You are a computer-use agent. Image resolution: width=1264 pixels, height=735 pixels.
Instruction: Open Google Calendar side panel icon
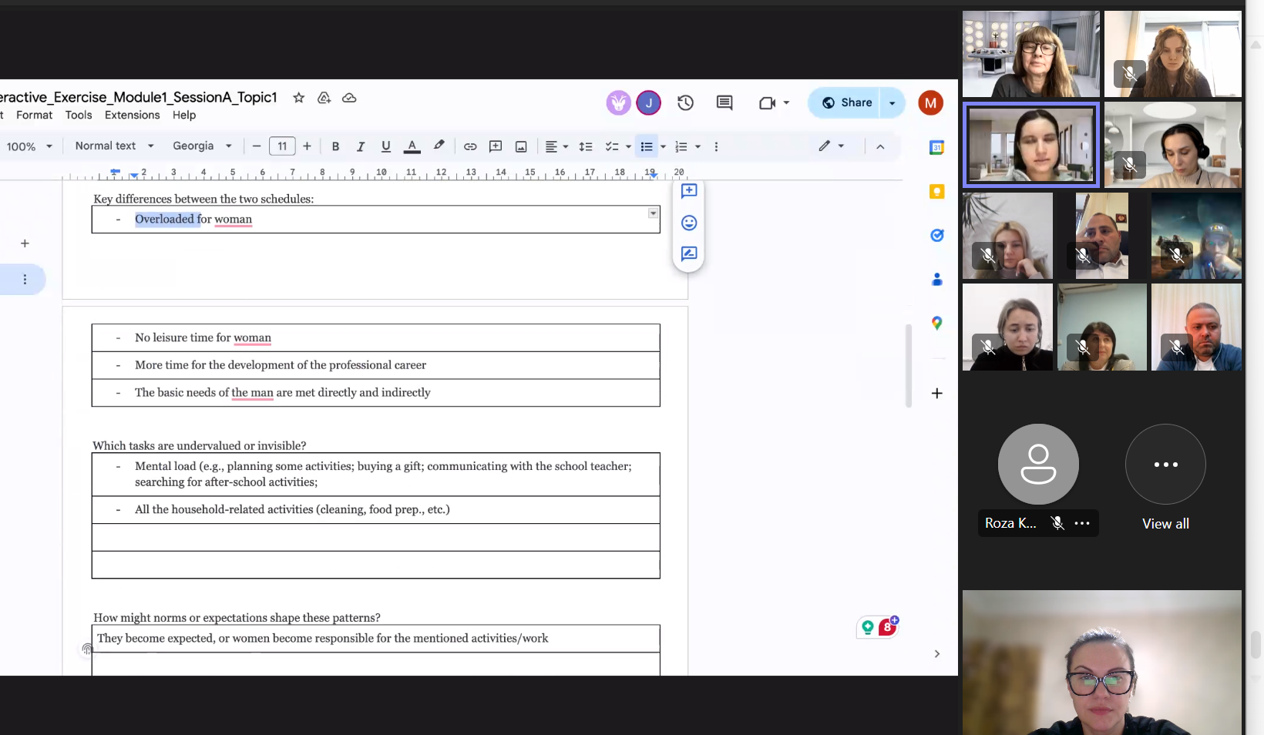tap(936, 148)
